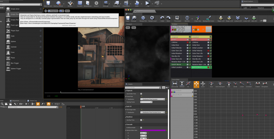Switch to the Output Log tab
Viewport: 274px width, 139px height.
click(33, 100)
